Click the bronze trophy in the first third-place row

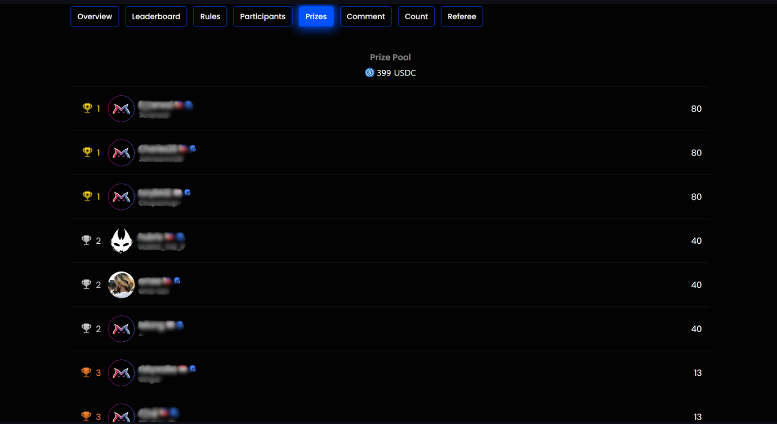(86, 372)
